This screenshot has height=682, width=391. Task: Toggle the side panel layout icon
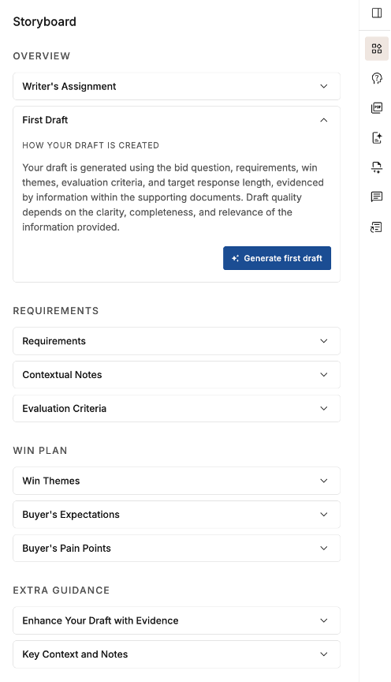[x=377, y=13]
